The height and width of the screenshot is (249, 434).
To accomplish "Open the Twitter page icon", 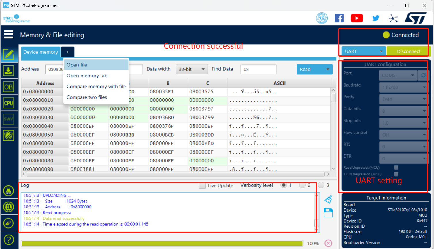I will coord(376,18).
